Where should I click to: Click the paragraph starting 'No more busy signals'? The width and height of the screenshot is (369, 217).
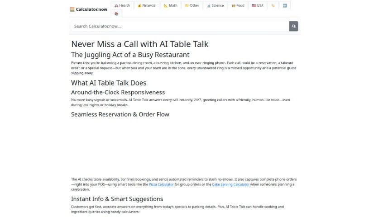click(181, 102)
